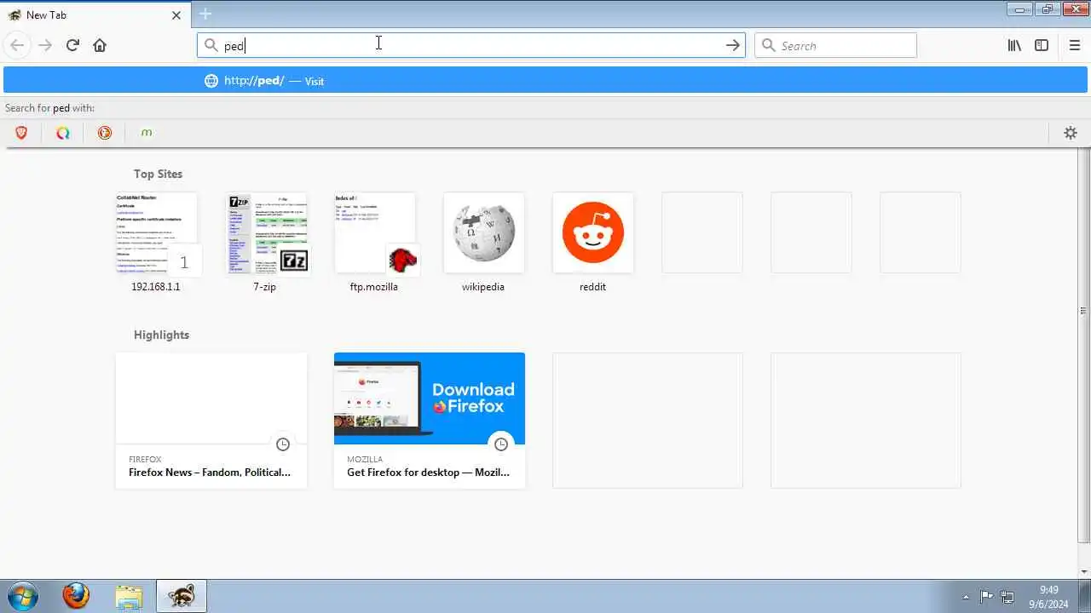
Task: Close the New Tab tab
Action: (176, 15)
